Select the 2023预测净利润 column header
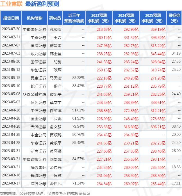182x196 pixels. (99, 18)
